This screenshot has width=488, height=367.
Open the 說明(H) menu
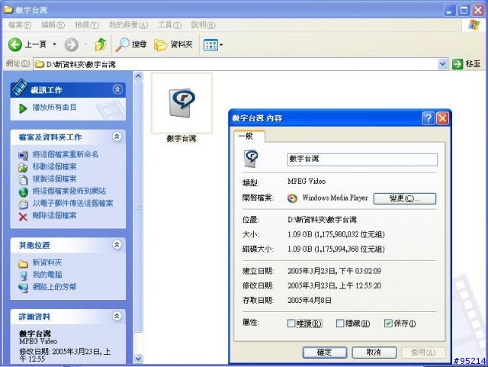pyautogui.click(x=203, y=25)
